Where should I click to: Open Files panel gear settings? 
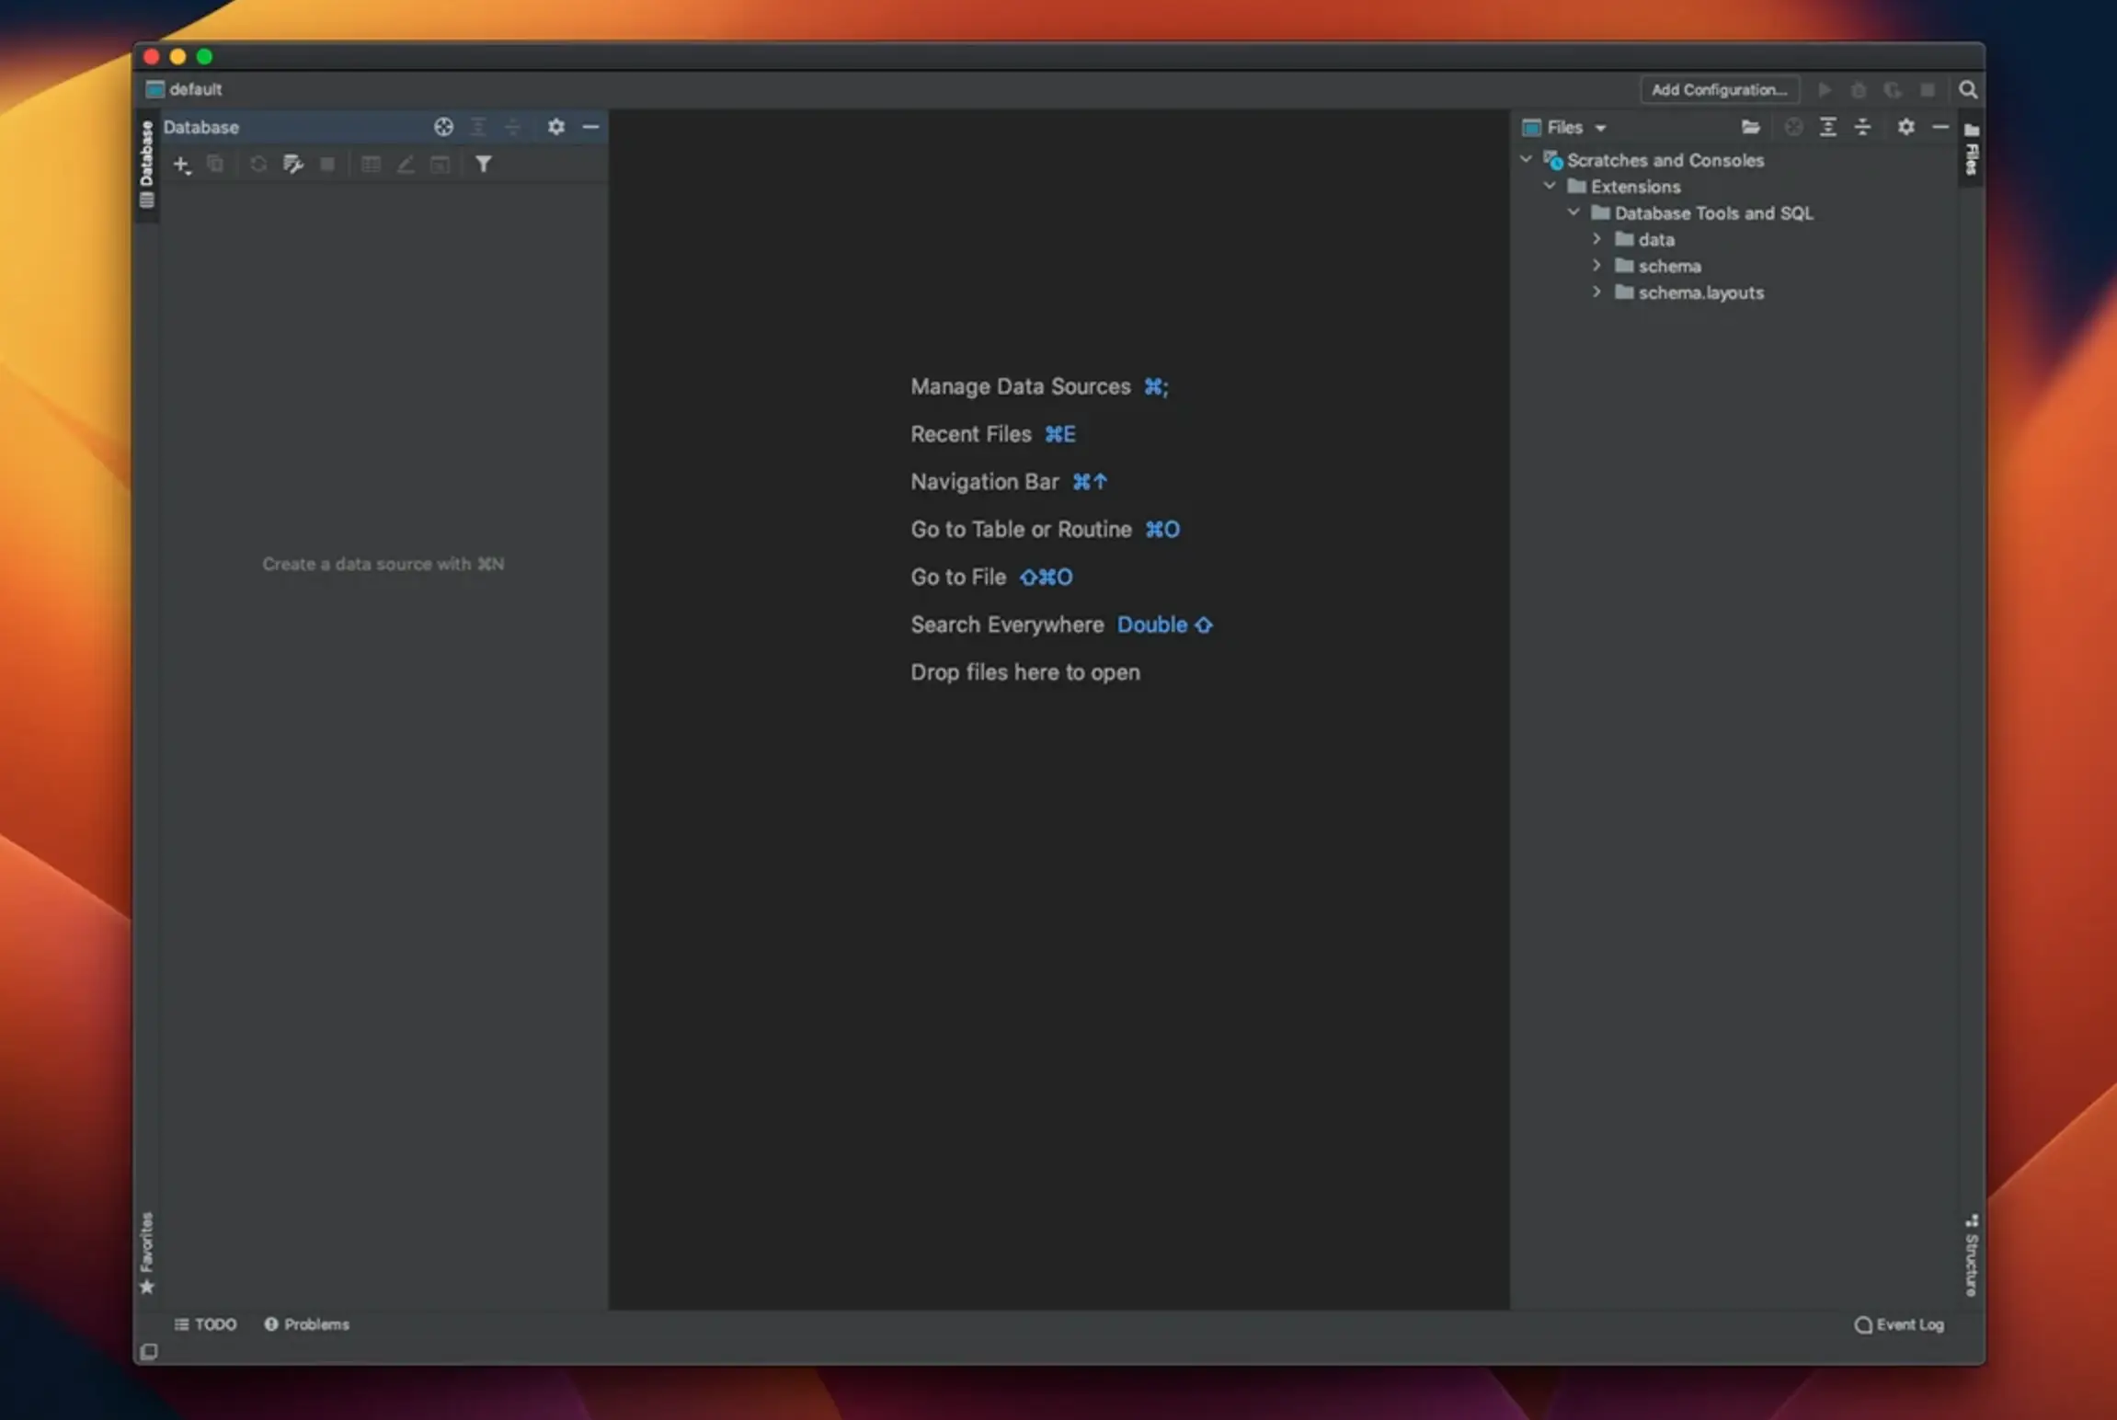pos(1906,127)
